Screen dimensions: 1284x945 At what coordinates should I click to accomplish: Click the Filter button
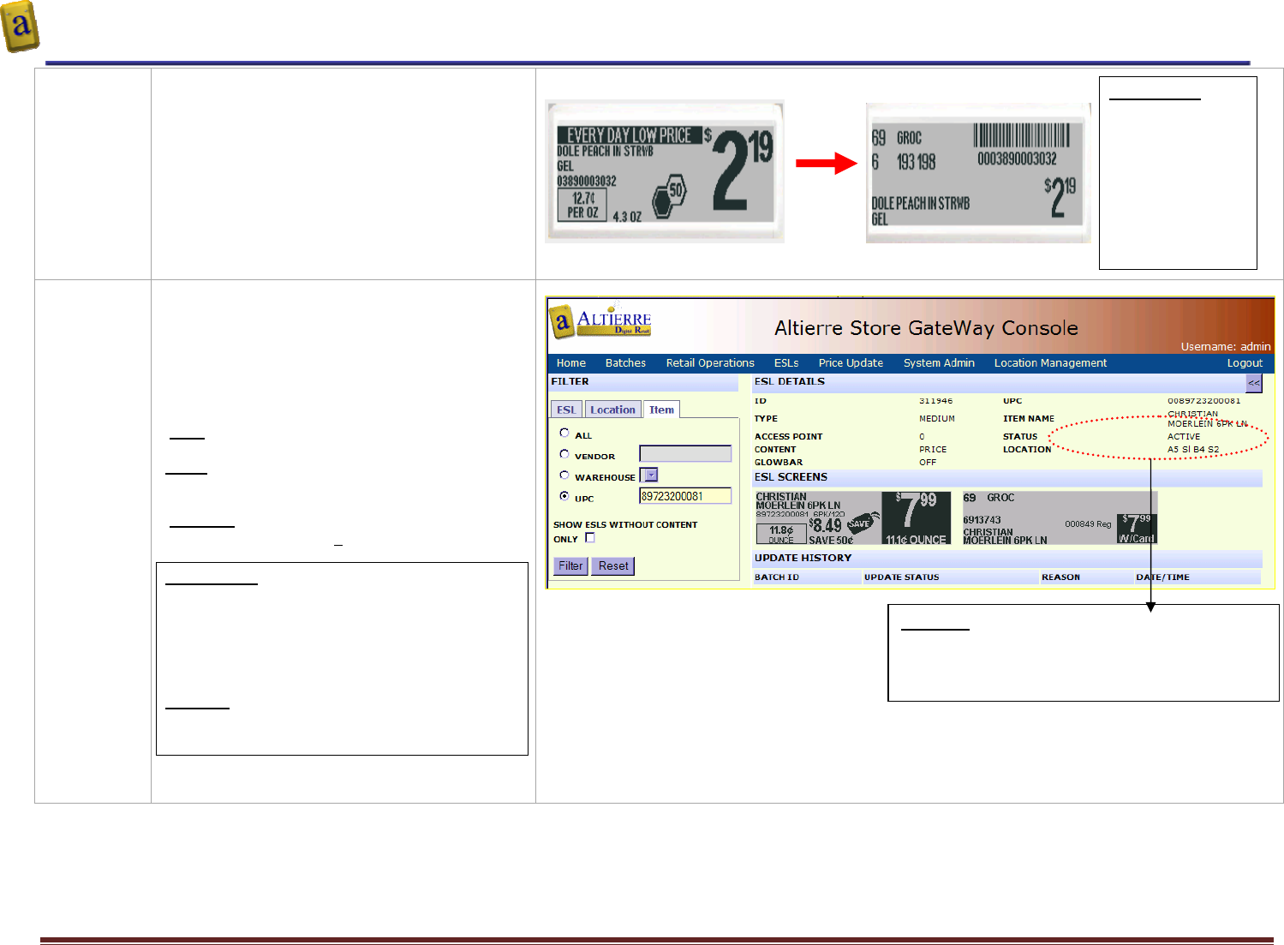(x=570, y=566)
